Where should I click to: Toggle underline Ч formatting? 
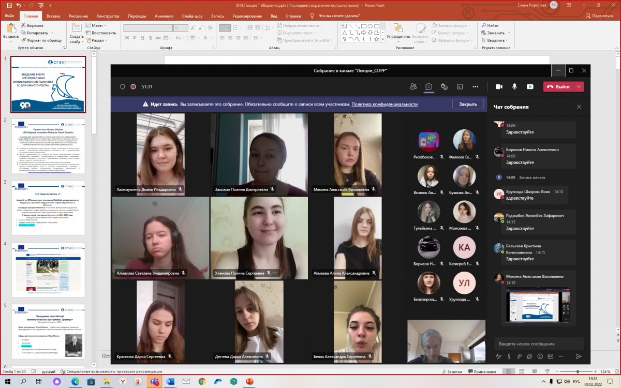point(141,38)
